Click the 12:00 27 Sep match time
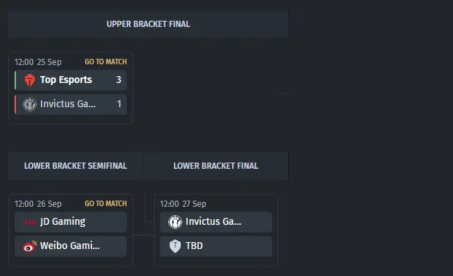This screenshot has width=453, height=276. click(183, 204)
